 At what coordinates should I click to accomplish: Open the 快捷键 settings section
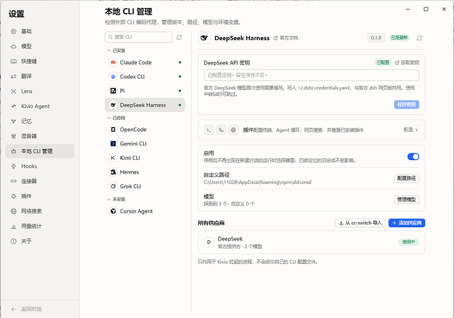coord(40,61)
